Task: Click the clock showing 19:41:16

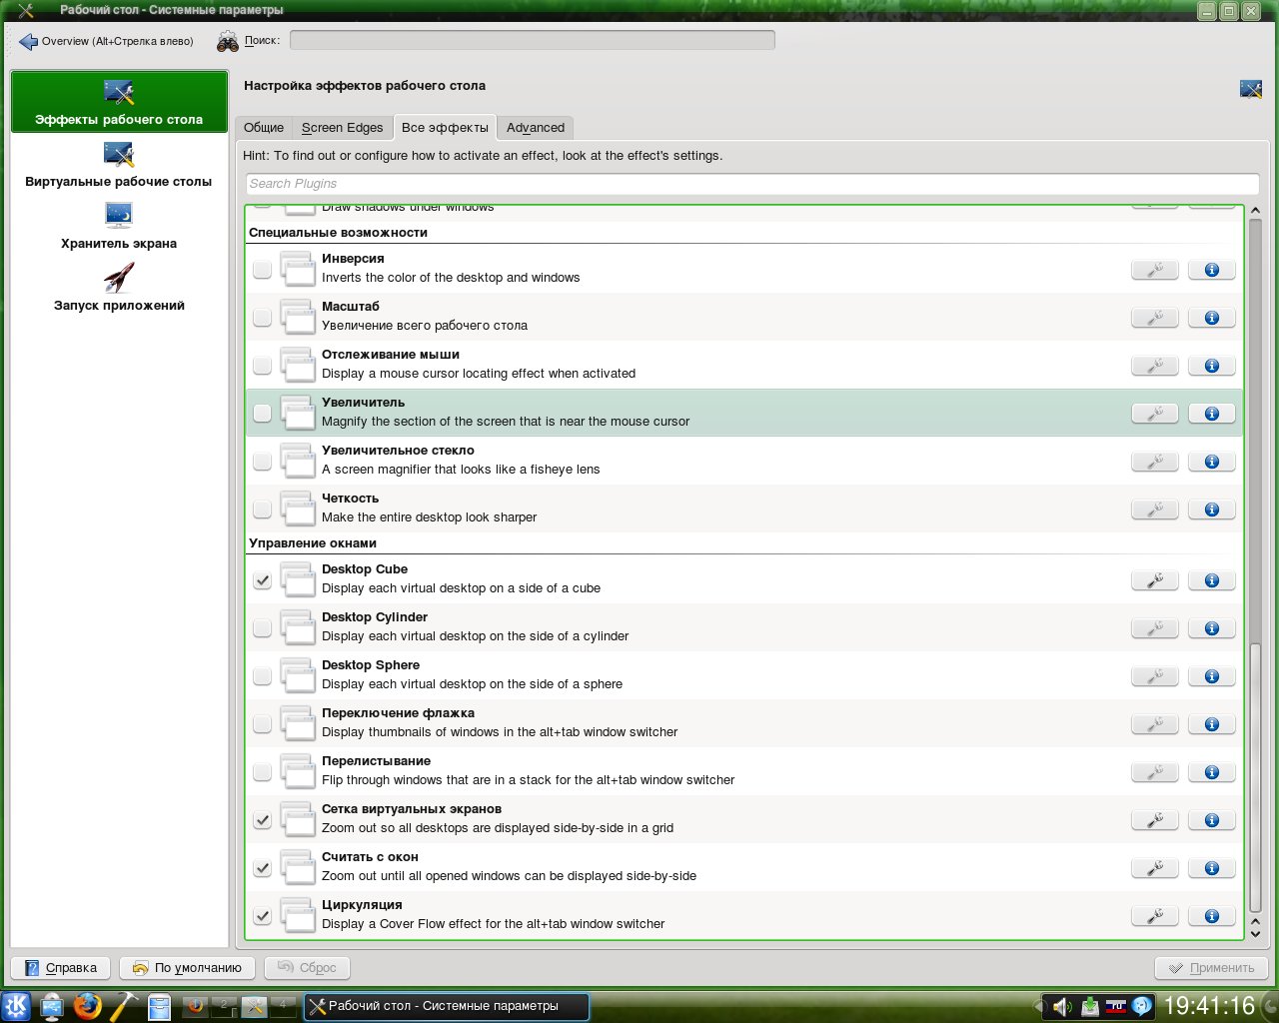Action: [1210, 1006]
